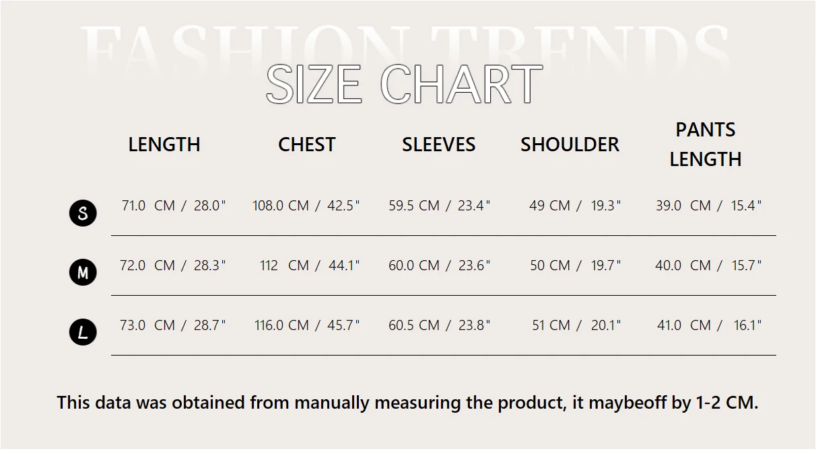Select the CHEST column header

(x=306, y=145)
